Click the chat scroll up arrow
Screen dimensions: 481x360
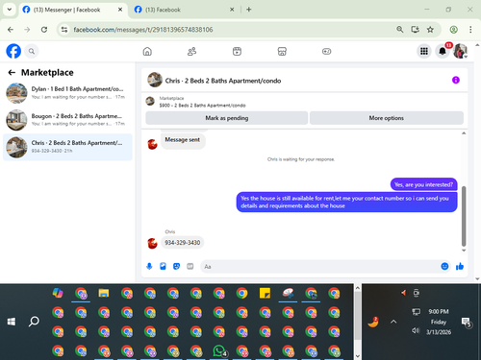point(464,133)
